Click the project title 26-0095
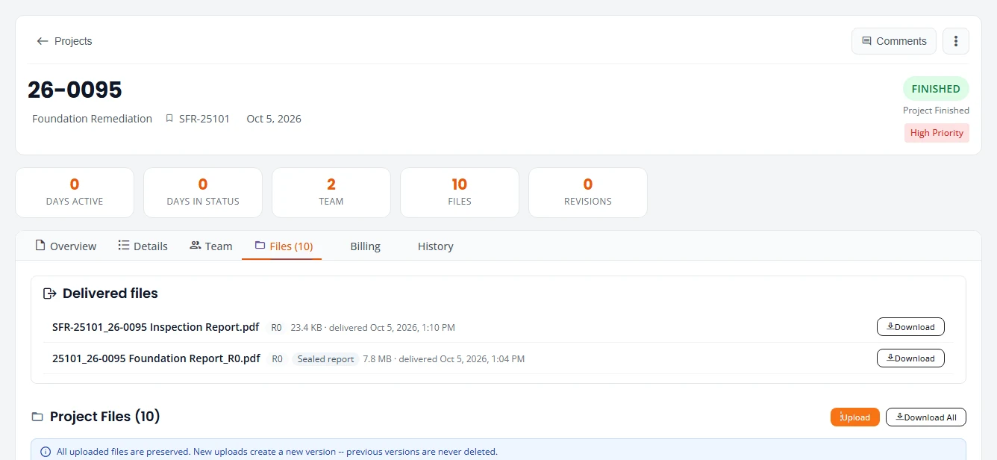Screen dimensions: 997x460 pos(75,90)
